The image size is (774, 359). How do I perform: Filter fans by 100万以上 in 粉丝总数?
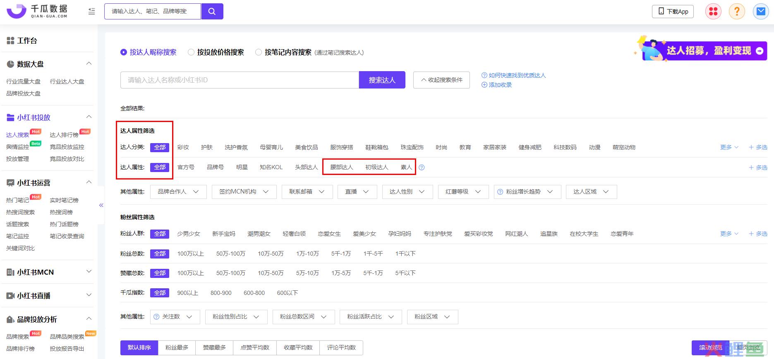(x=191, y=254)
